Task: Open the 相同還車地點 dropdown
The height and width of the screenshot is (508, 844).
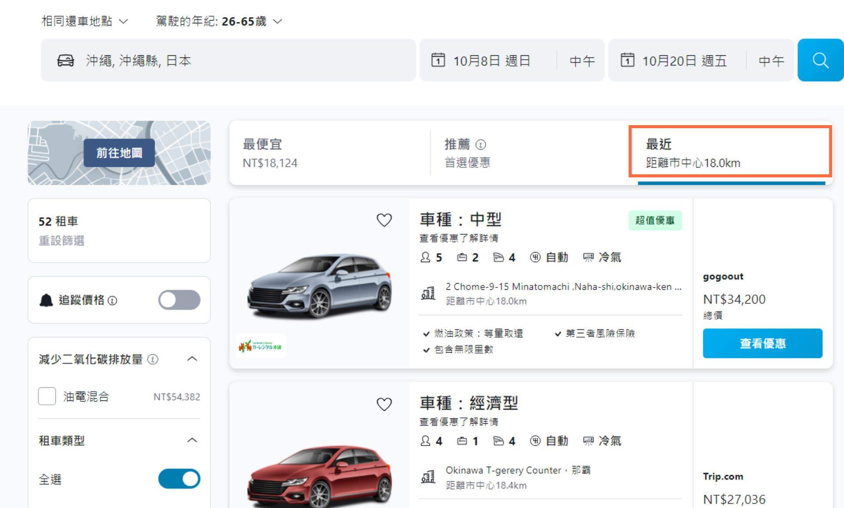Action: 84,21
